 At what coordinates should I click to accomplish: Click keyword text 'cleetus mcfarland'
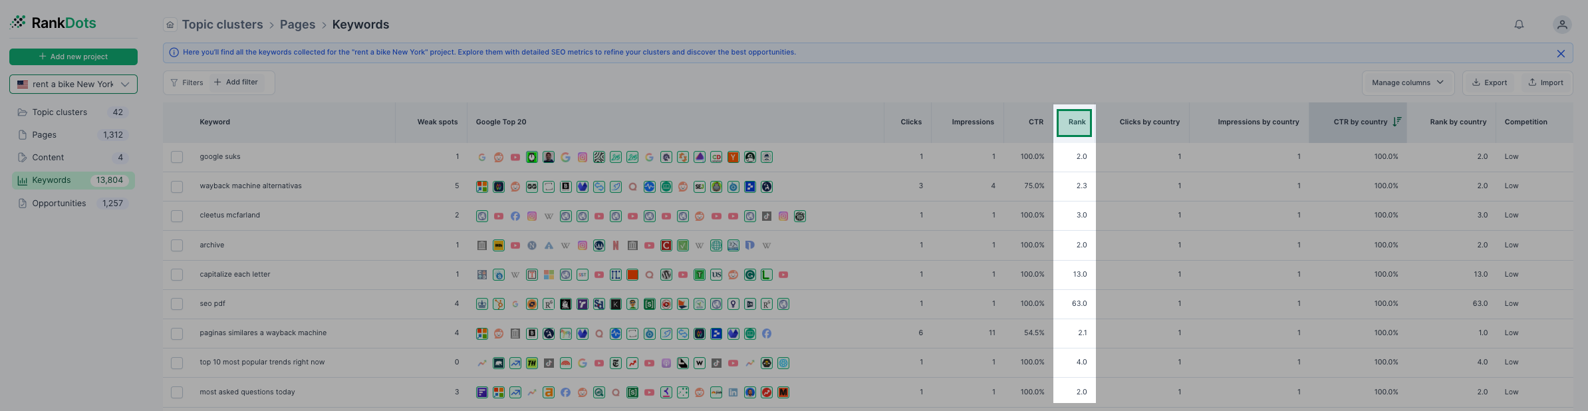coord(230,215)
